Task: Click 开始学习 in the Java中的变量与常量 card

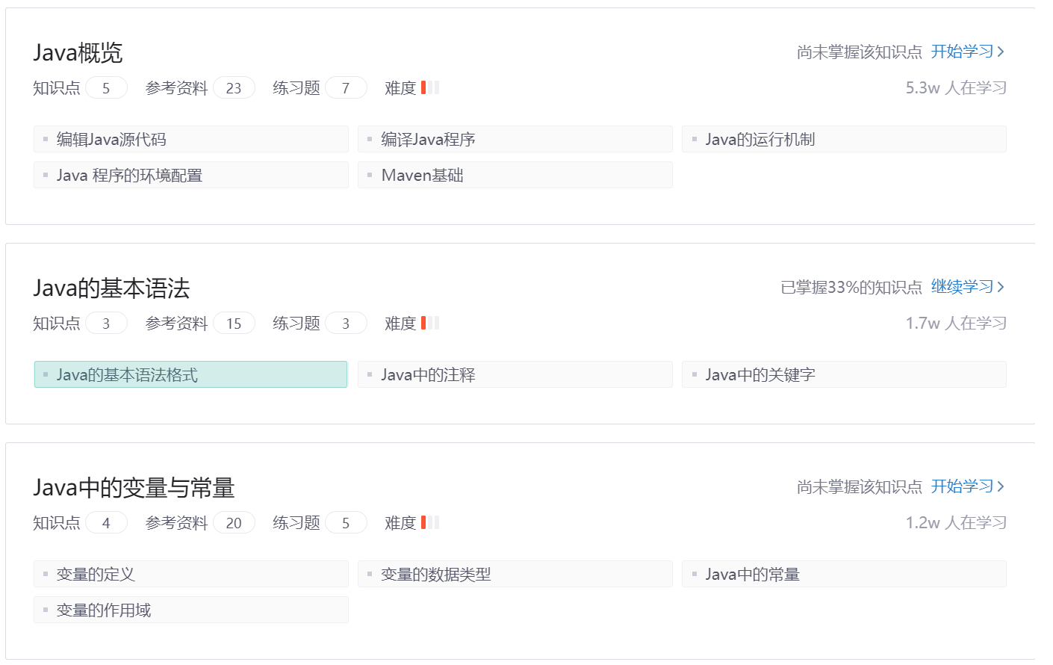Action: pos(968,486)
